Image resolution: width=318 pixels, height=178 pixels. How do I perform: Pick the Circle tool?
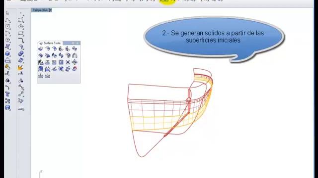coord(7,27)
